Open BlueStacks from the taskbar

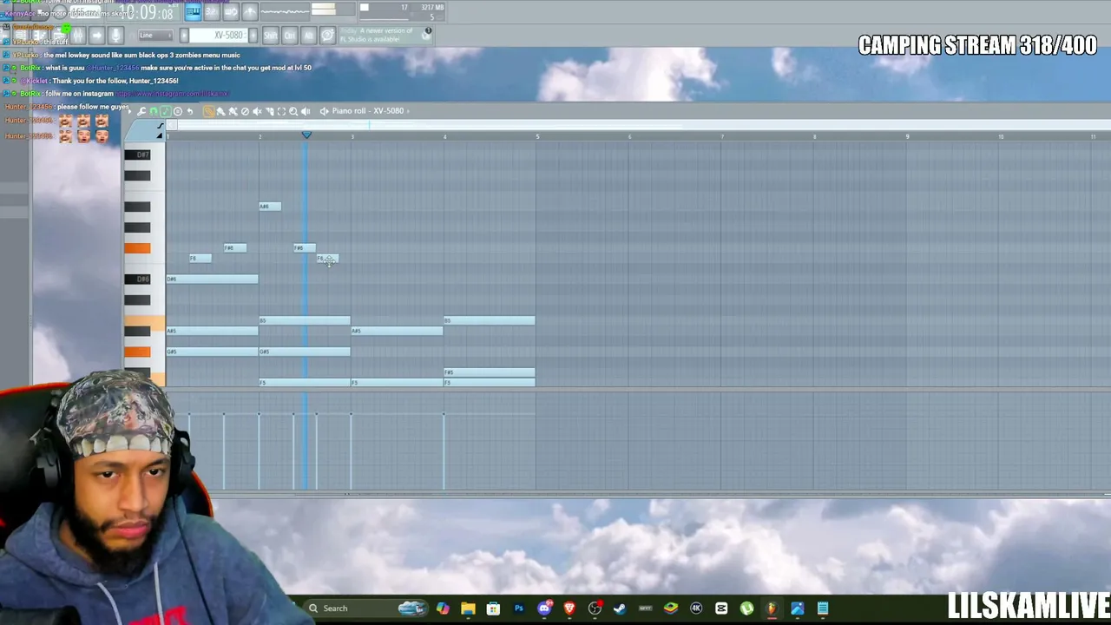pos(671,609)
